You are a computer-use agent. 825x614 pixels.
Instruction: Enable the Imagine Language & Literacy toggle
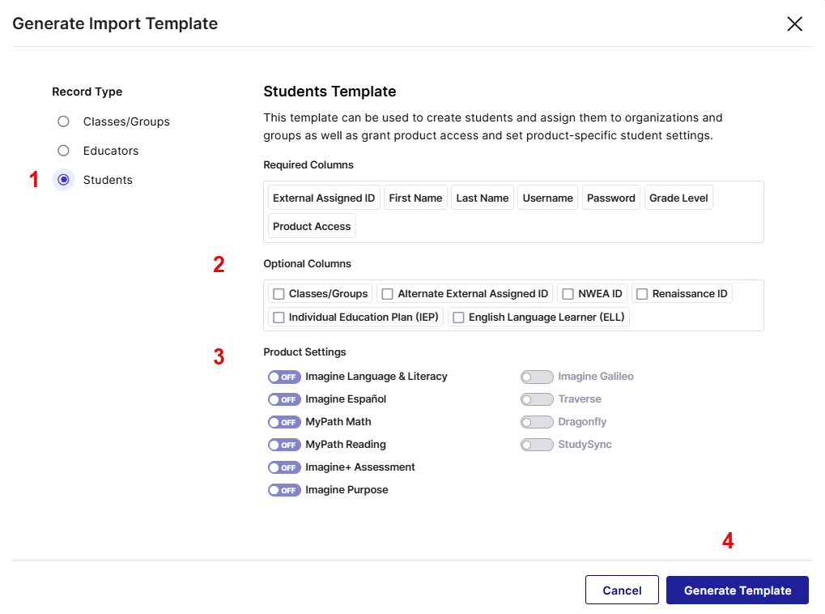point(284,377)
